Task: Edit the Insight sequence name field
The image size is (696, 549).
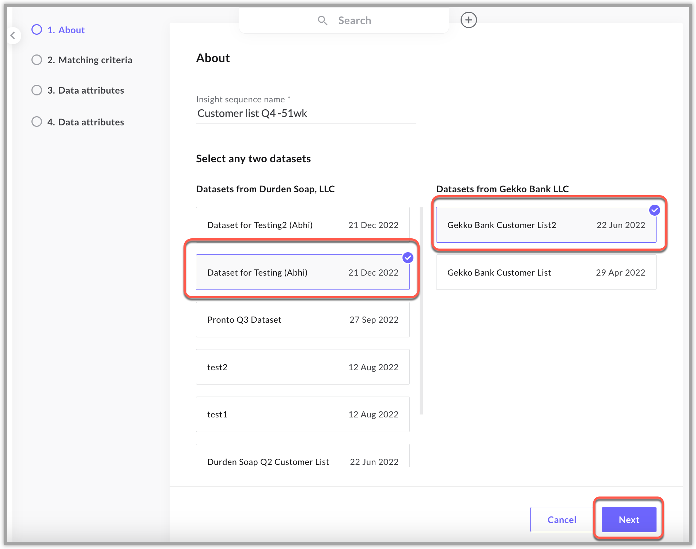Action: [305, 113]
